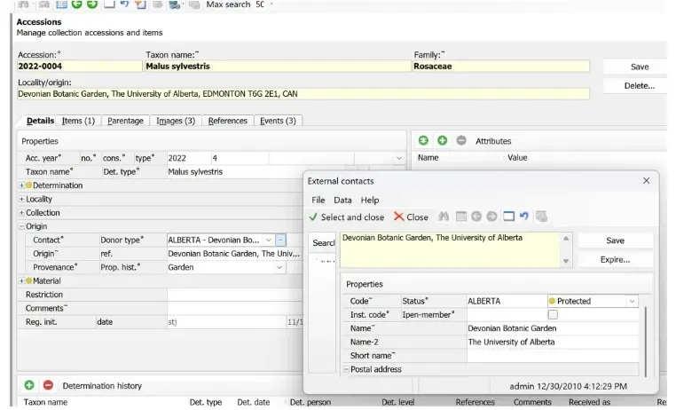Switch to the Images (3) tab

pyautogui.click(x=176, y=121)
